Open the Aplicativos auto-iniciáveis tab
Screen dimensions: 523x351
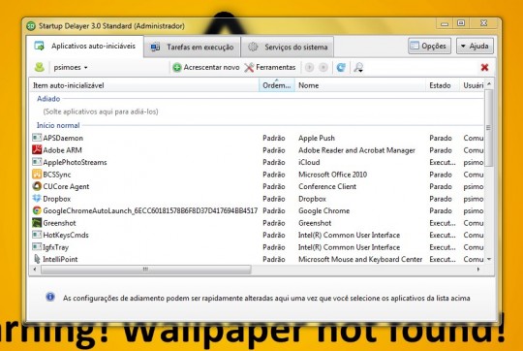pyautogui.click(x=85, y=47)
